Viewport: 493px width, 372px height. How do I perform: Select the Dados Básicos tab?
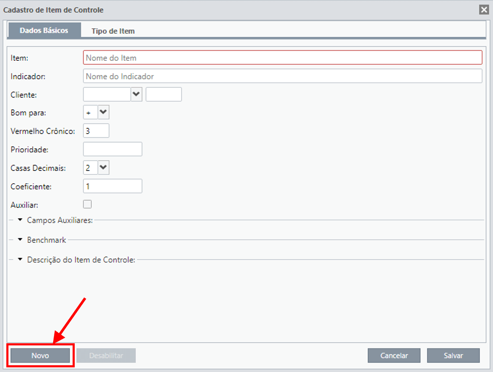[x=44, y=30]
